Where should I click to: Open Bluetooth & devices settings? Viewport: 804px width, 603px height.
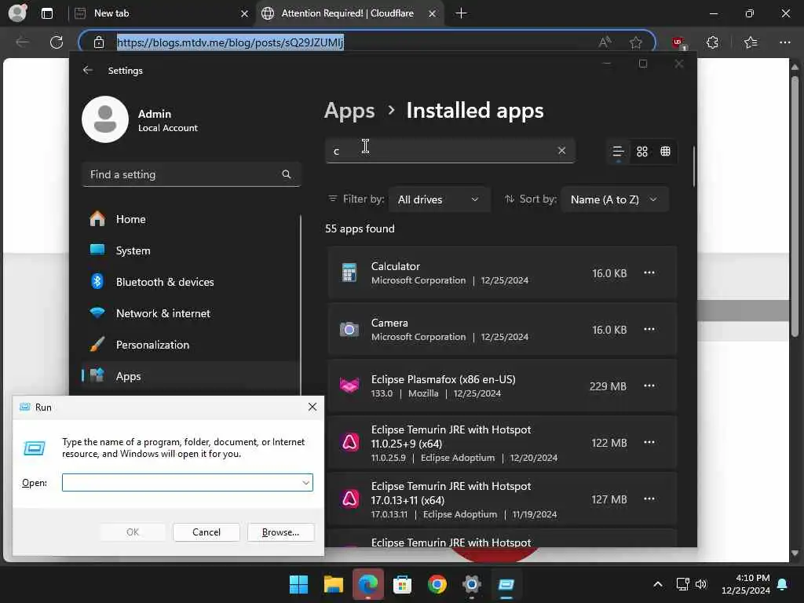pyautogui.click(x=191, y=282)
